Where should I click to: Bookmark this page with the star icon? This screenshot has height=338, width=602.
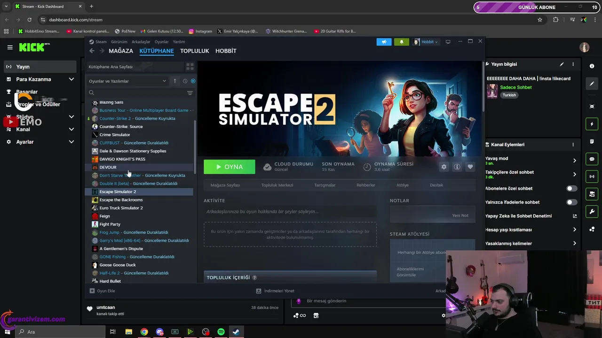coord(540,20)
